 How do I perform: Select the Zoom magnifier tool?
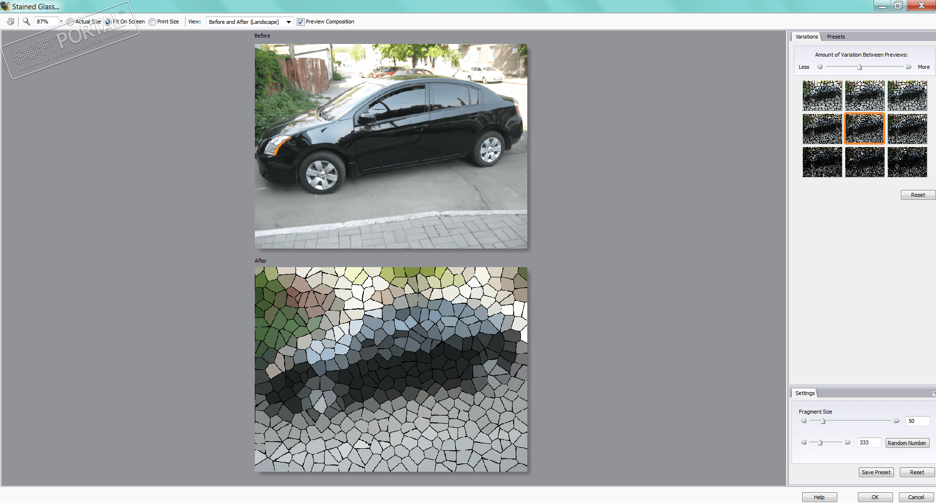(x=26, y=21)
